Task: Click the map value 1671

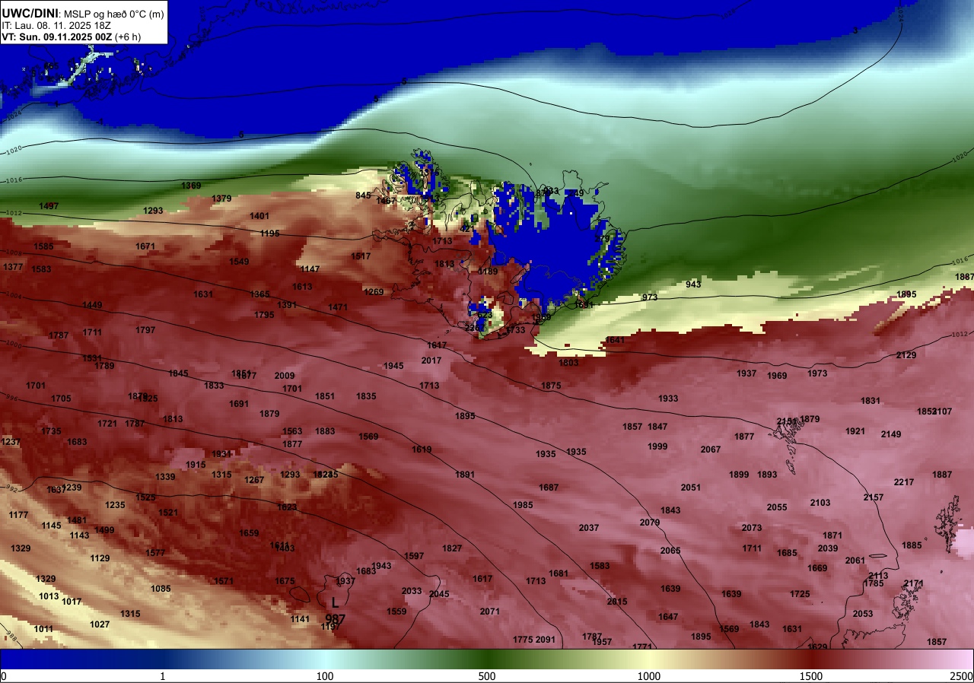Action: click(145, 246)
